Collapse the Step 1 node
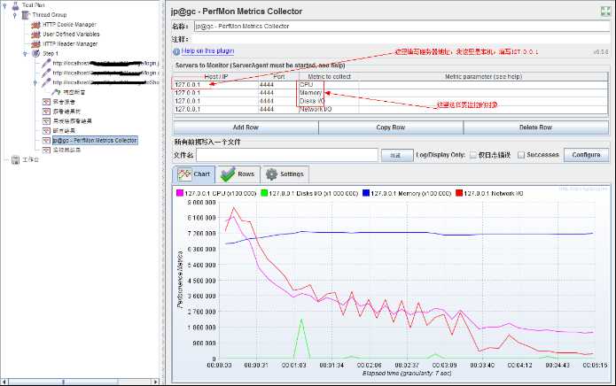 [x=25, y=54]
